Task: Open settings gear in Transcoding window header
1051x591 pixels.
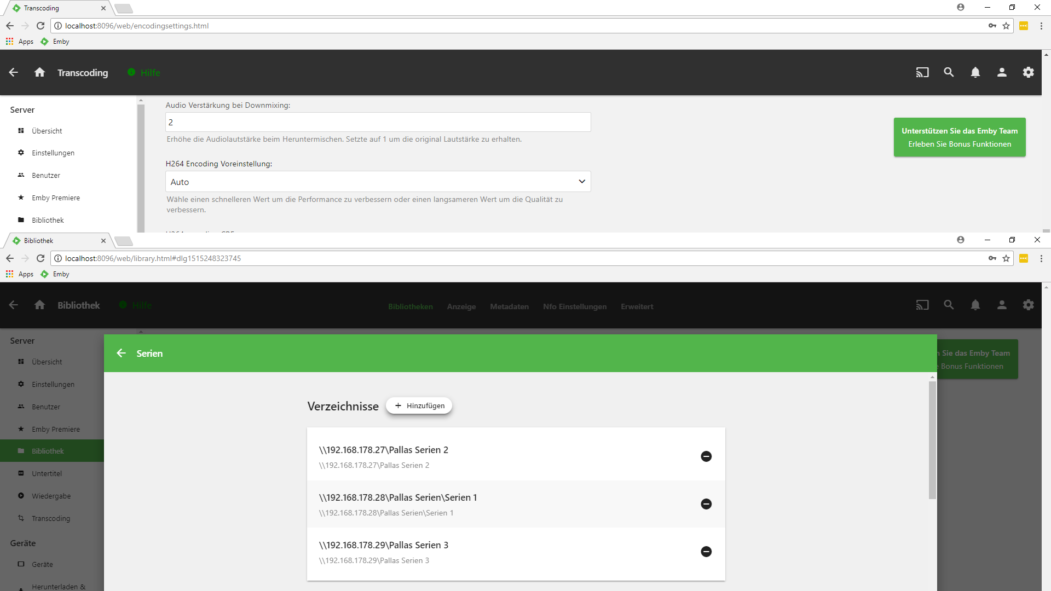Action: click(1029, 72)
